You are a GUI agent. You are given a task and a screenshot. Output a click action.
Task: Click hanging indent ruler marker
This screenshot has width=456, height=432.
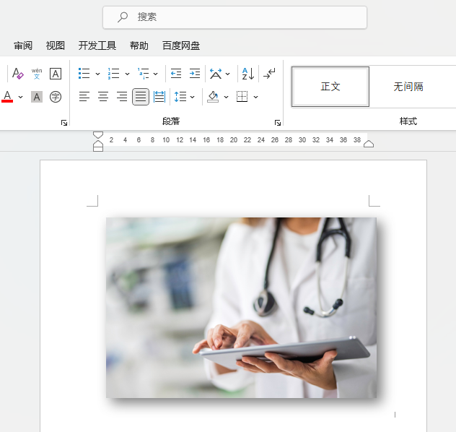coord(98,143)
